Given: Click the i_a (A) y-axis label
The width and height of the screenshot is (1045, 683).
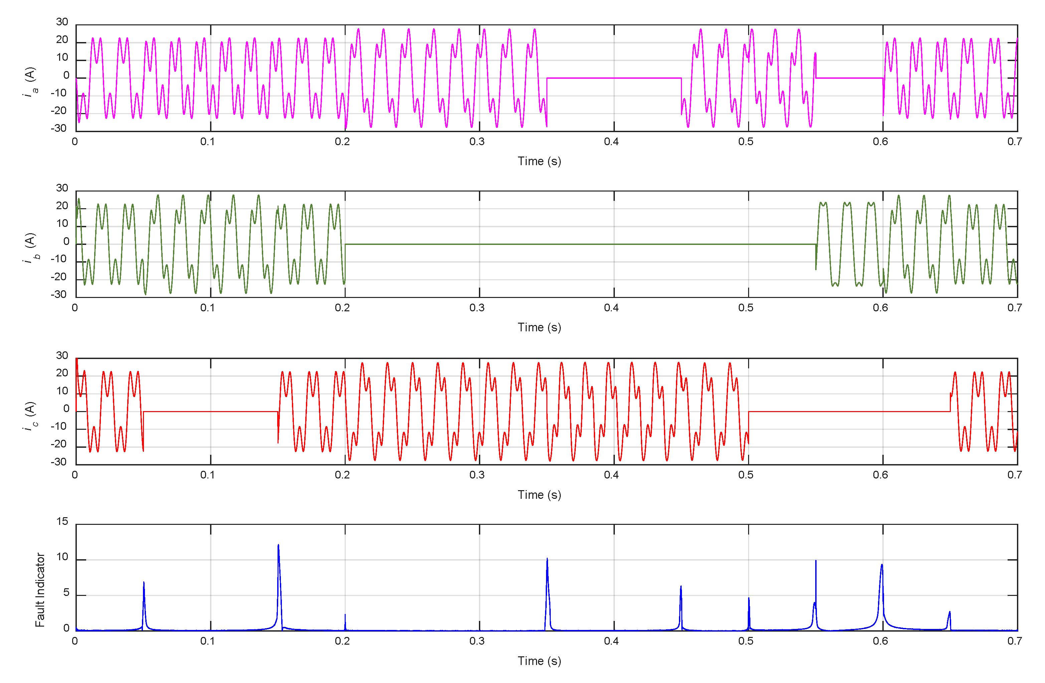Looking at the screenshot, I should point(30,82).
